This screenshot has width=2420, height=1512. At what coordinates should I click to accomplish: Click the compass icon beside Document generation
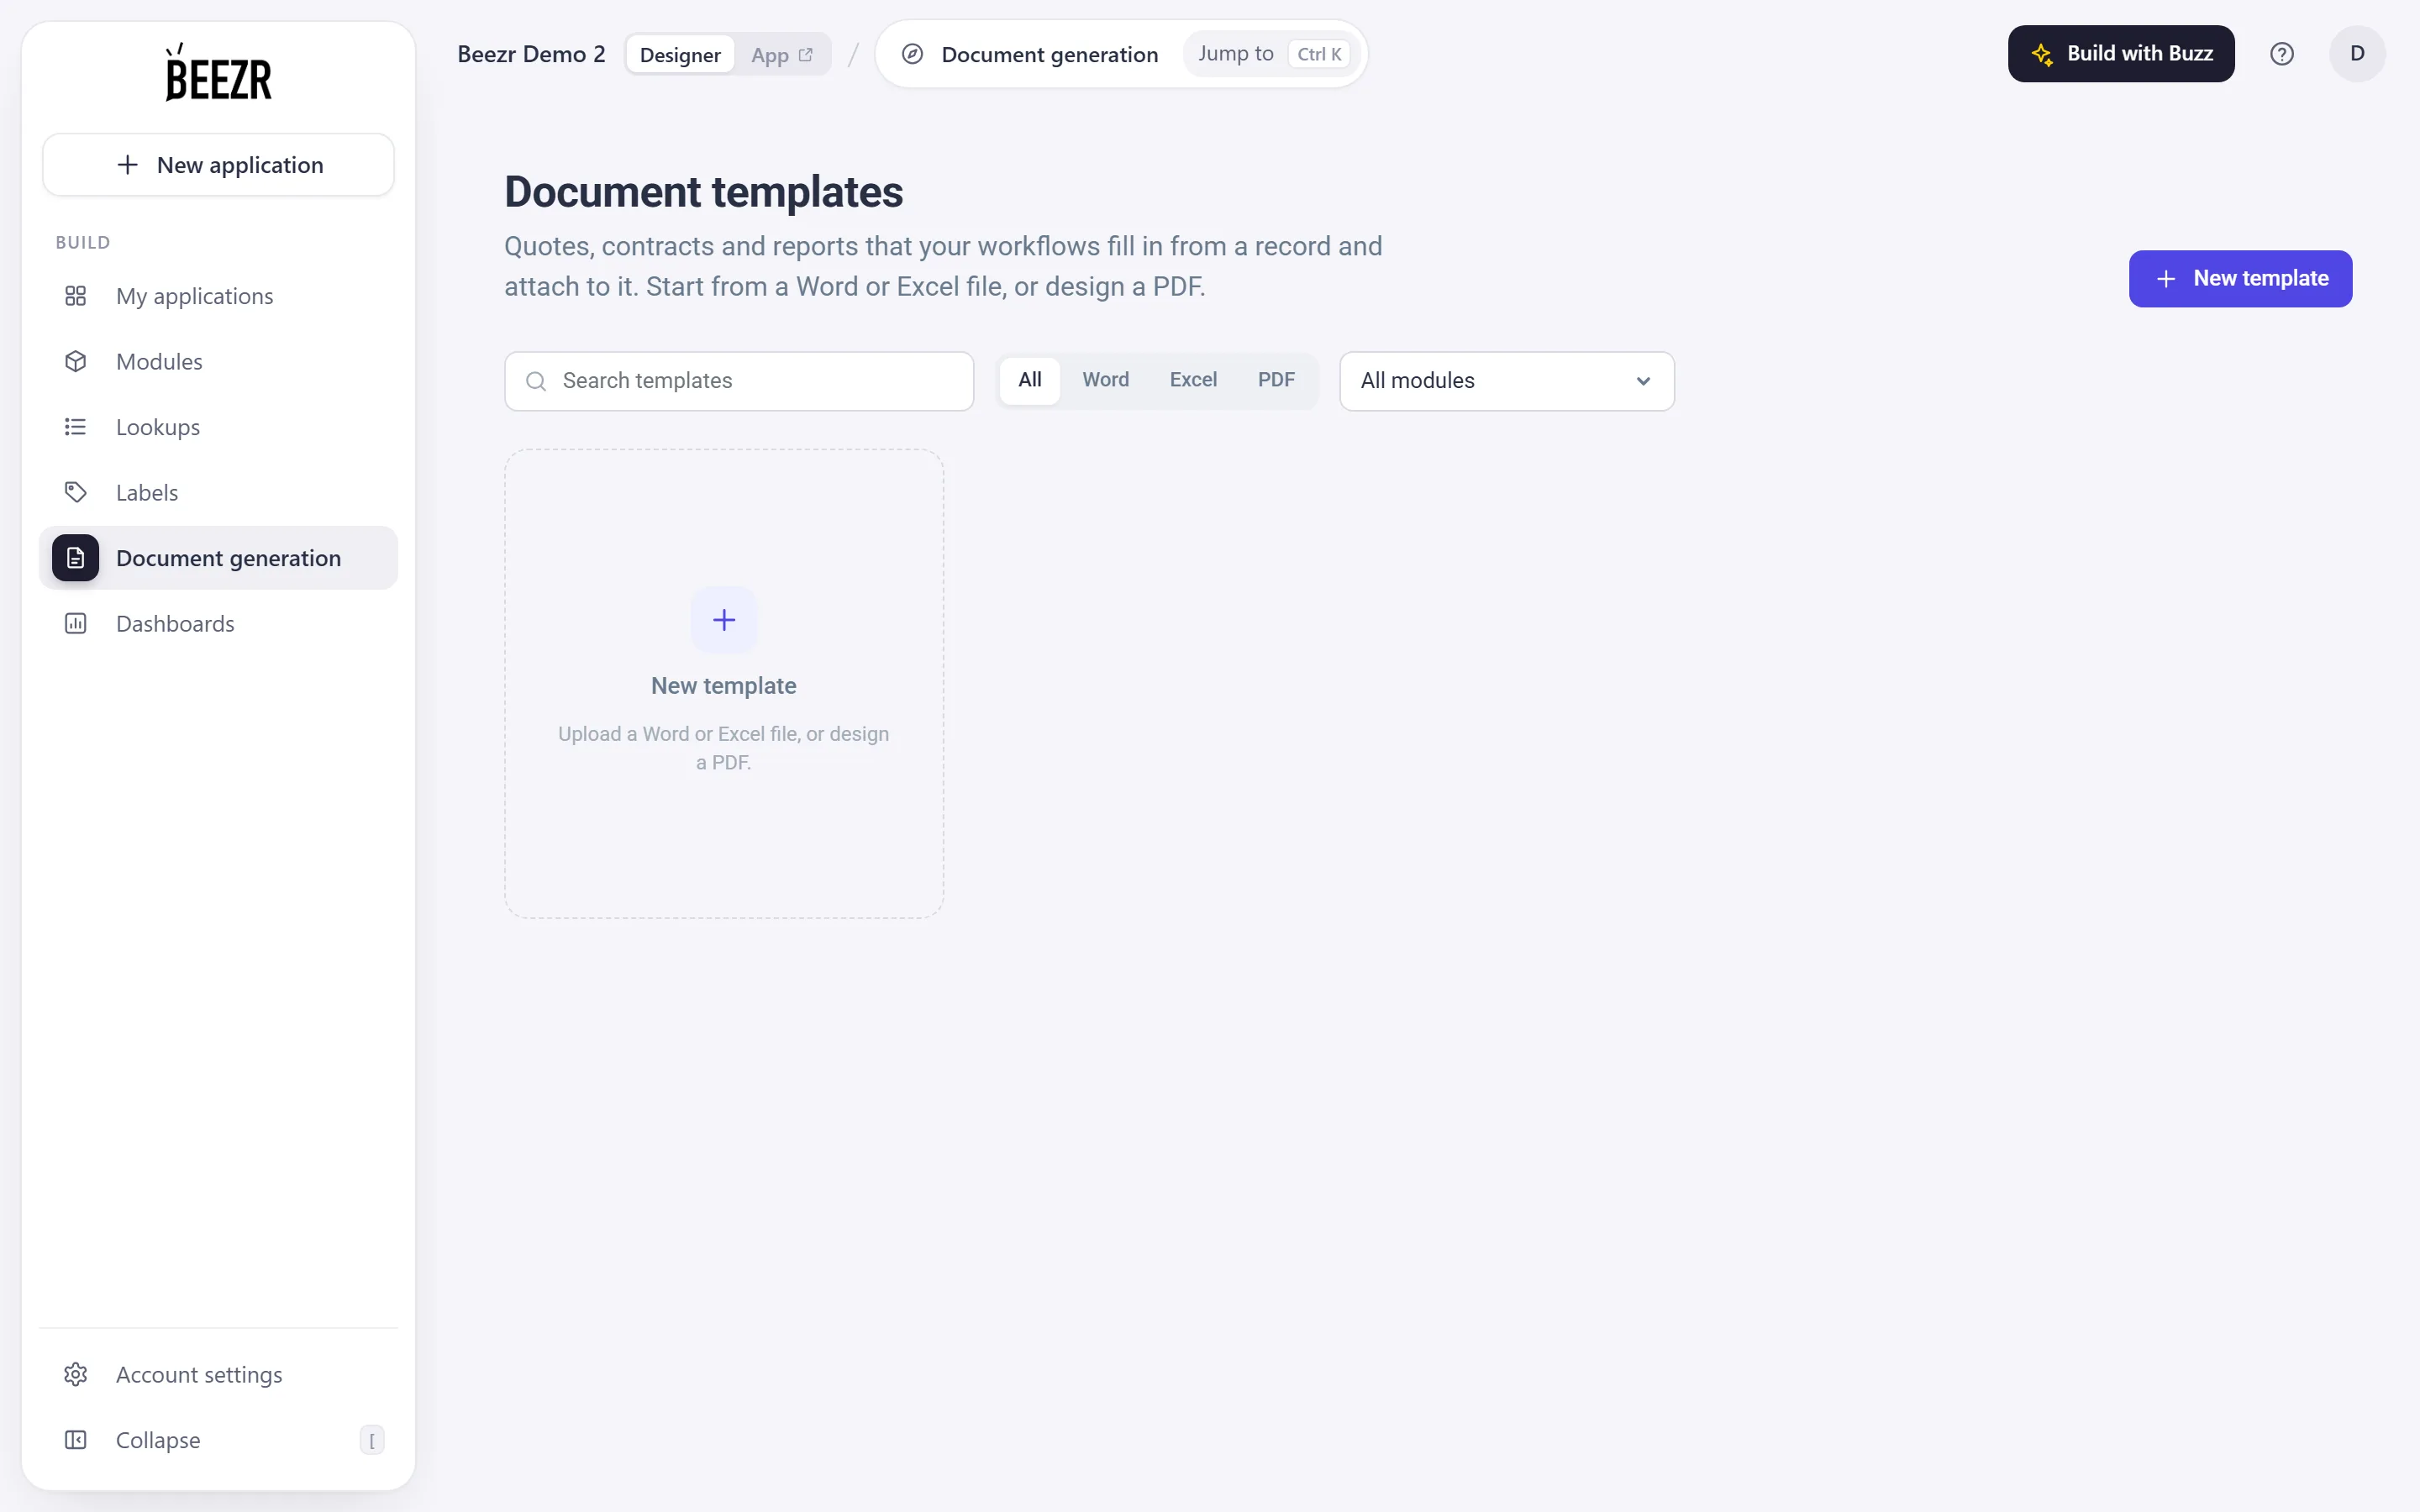(912, 54)
